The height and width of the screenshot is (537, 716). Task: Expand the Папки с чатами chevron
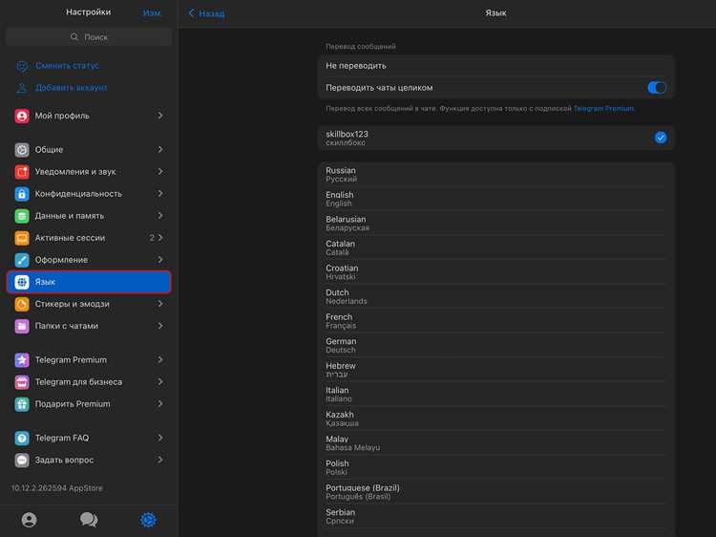click(x=160, y=326)
